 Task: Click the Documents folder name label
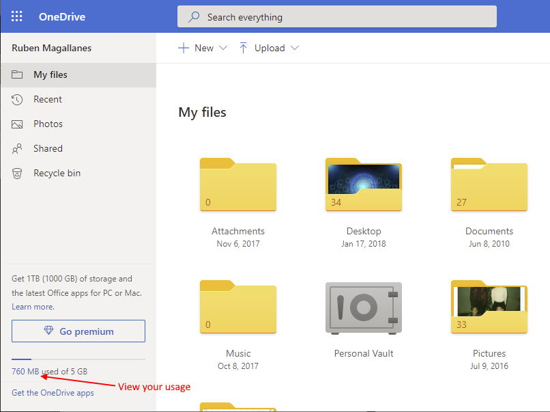(489, 231)
